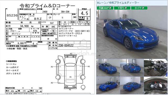
Task: Select the スマートキー×2 line
Action: pyautogui.click(x=68, y=36)
